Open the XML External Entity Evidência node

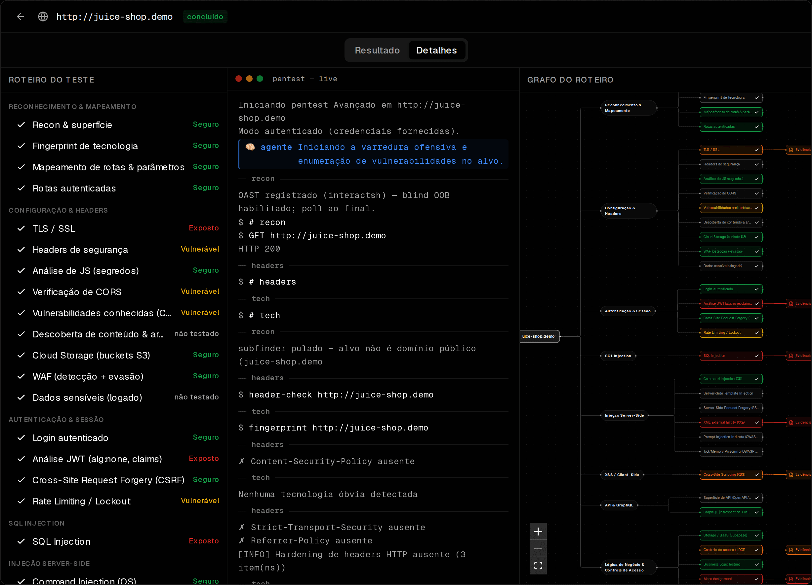799,422
